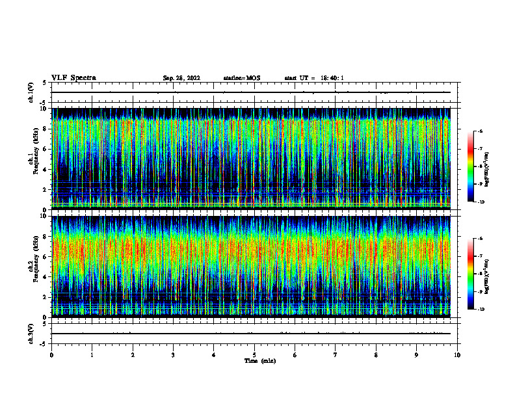Click the "2" kHz tick of ch.1 spectrogram
Screen dimensions: 515x398
[46, 190]
